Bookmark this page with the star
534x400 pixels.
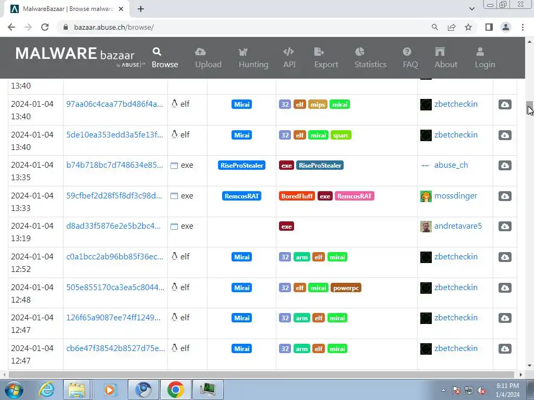(468, 27)
